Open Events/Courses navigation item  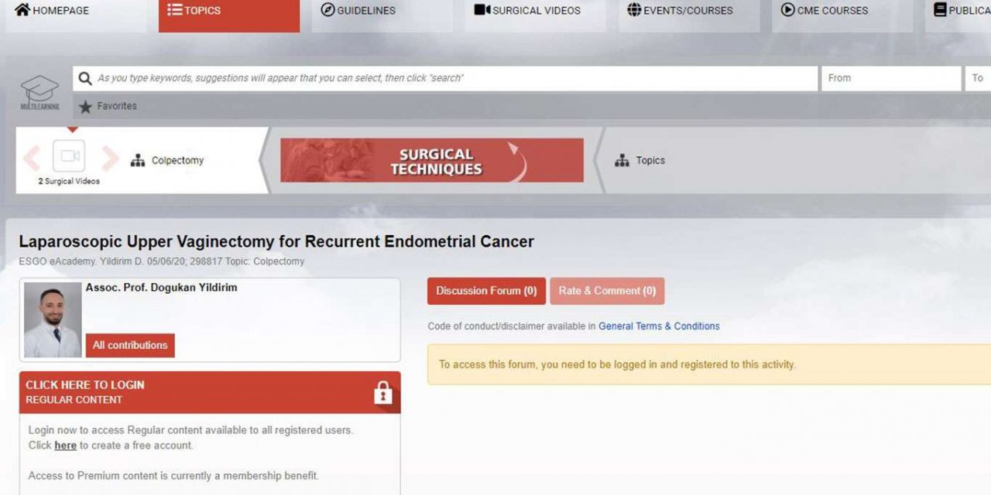(x=680, y=11)
